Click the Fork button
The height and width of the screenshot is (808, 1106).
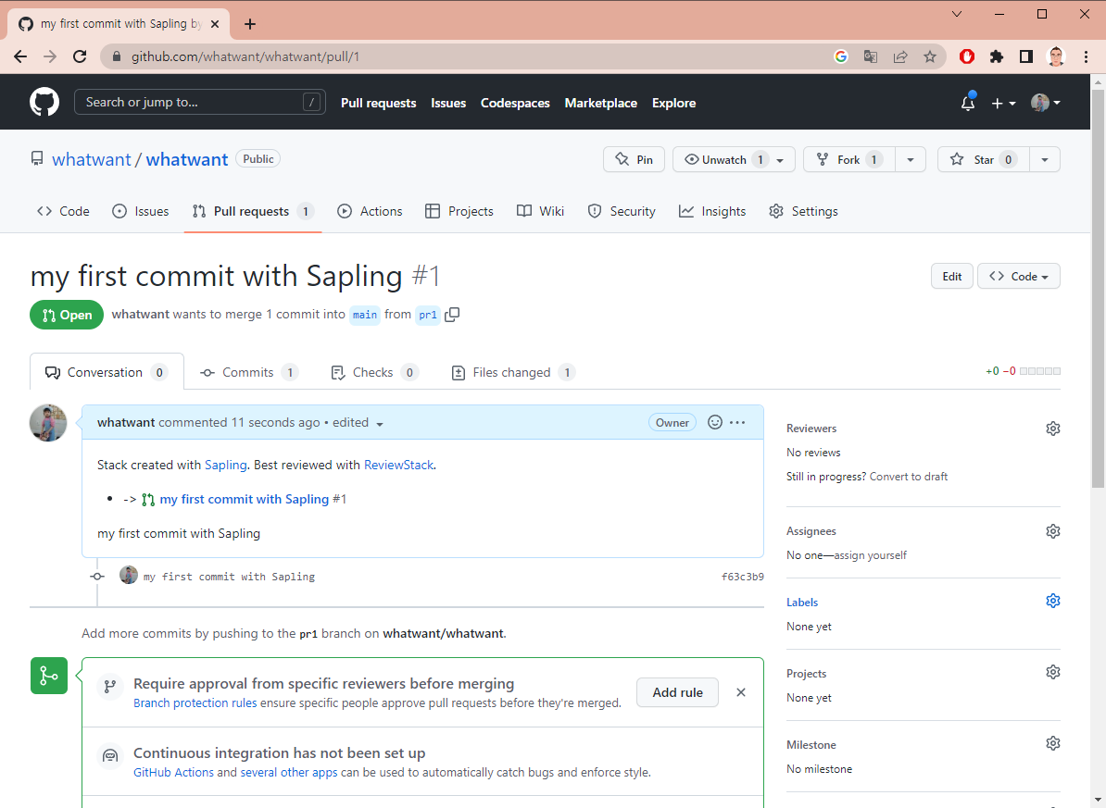click(x=850, y=160)
